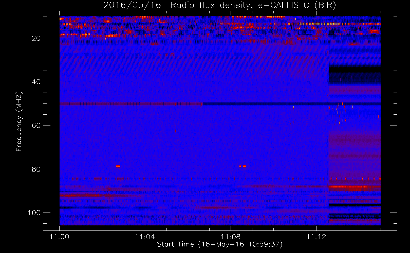Click the "Frequency (MHZ)" axis label
Image resolution: width=410 pixels, height=253 pixels.
[19, 121]
